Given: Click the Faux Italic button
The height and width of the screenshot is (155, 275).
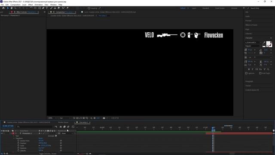Looking at the screenshot, I should (253, 69).
